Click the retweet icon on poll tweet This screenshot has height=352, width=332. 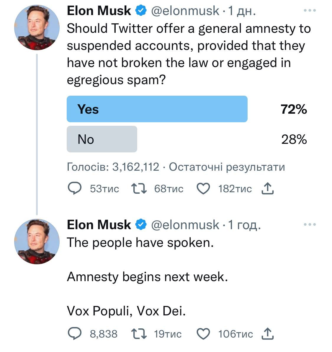pyautogui.click(x=139, y=188)
